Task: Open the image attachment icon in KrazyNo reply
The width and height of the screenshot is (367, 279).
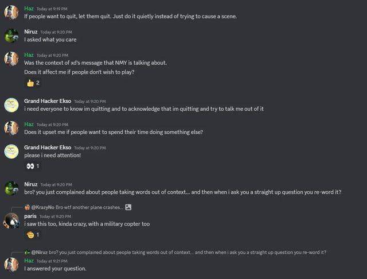Action: pos(128,207)
